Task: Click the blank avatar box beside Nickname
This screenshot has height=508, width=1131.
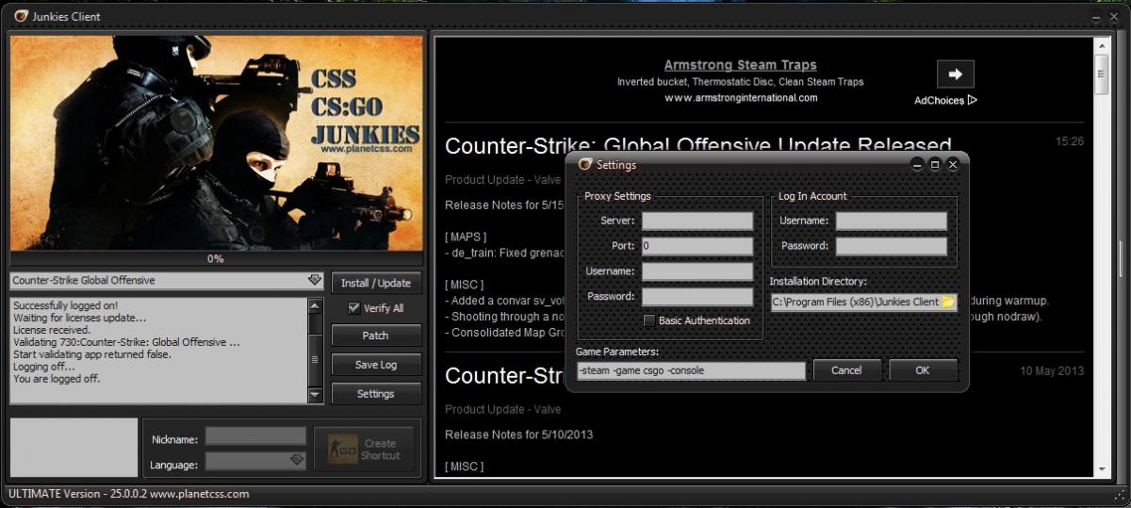Action: point(74,448)
